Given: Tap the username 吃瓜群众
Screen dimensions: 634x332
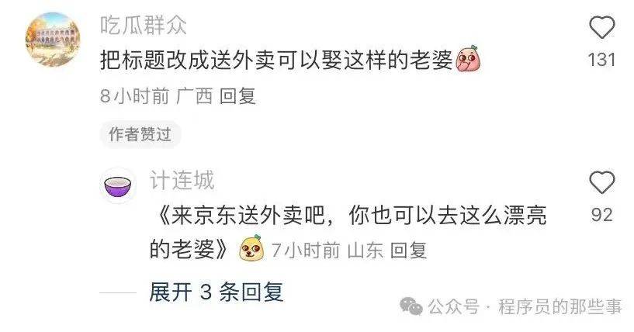Looking at the screenshot, I should [x=144, y=25].
